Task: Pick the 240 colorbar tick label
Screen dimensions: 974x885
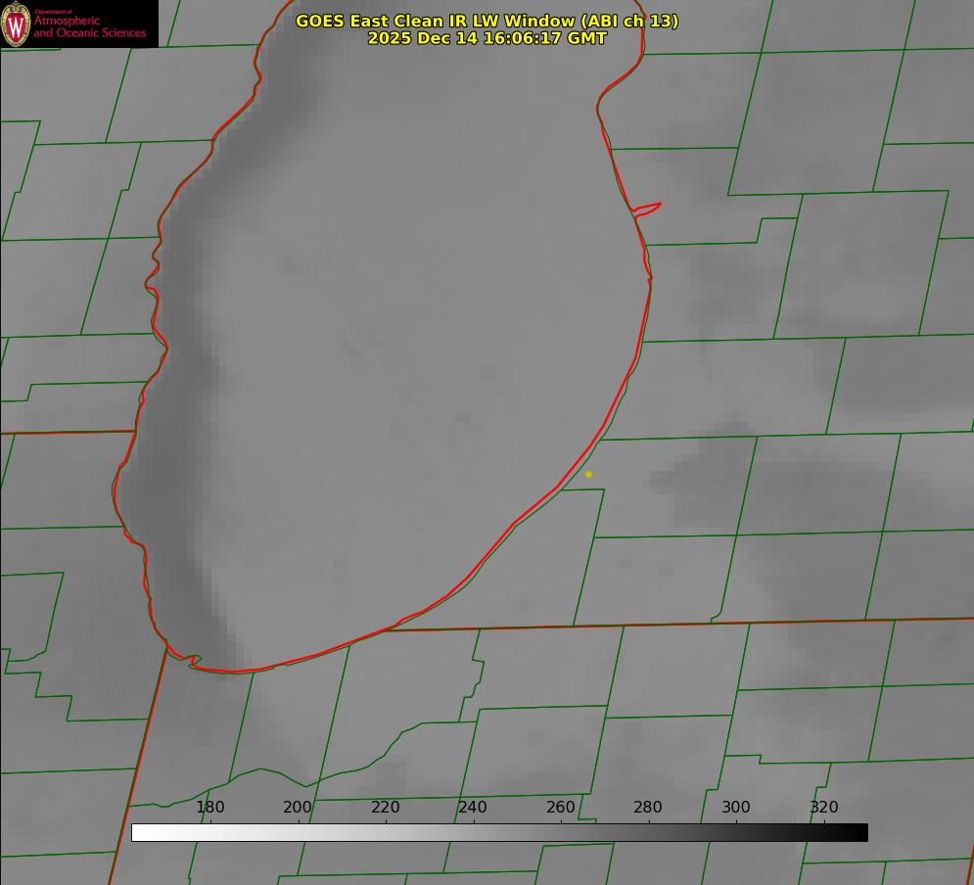Action: pos(473,808)
